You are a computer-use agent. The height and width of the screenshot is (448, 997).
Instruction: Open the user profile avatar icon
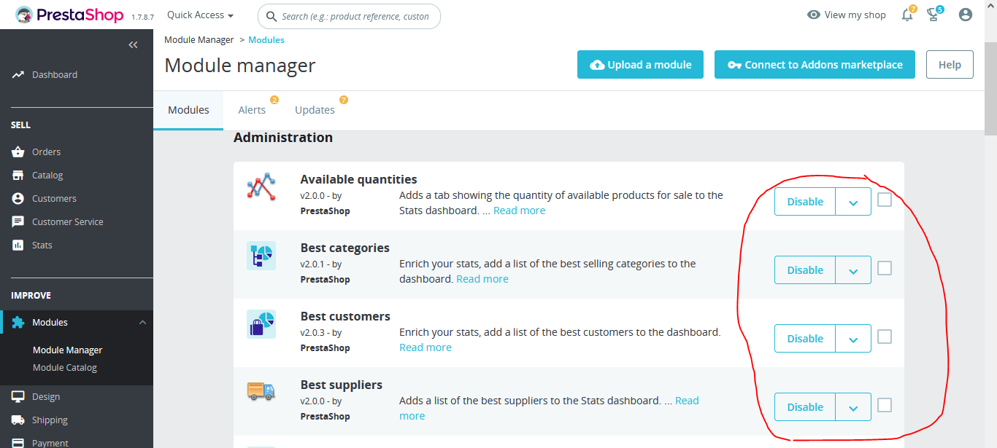click(x=966, y=15)
